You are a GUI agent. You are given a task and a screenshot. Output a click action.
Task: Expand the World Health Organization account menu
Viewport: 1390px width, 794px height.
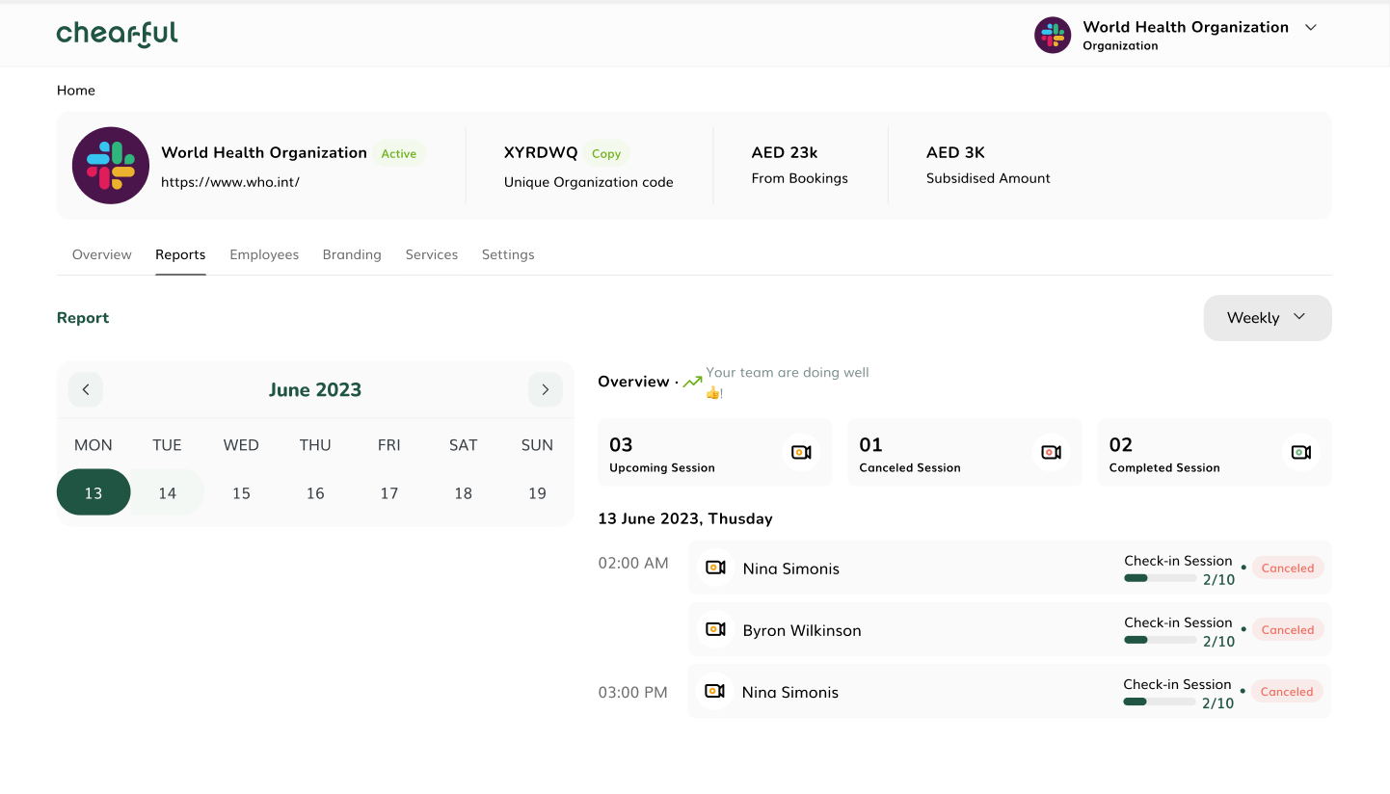[1310, 28]
